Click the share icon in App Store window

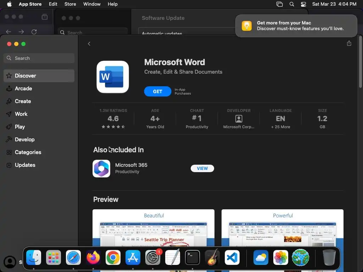pos(349,43)
